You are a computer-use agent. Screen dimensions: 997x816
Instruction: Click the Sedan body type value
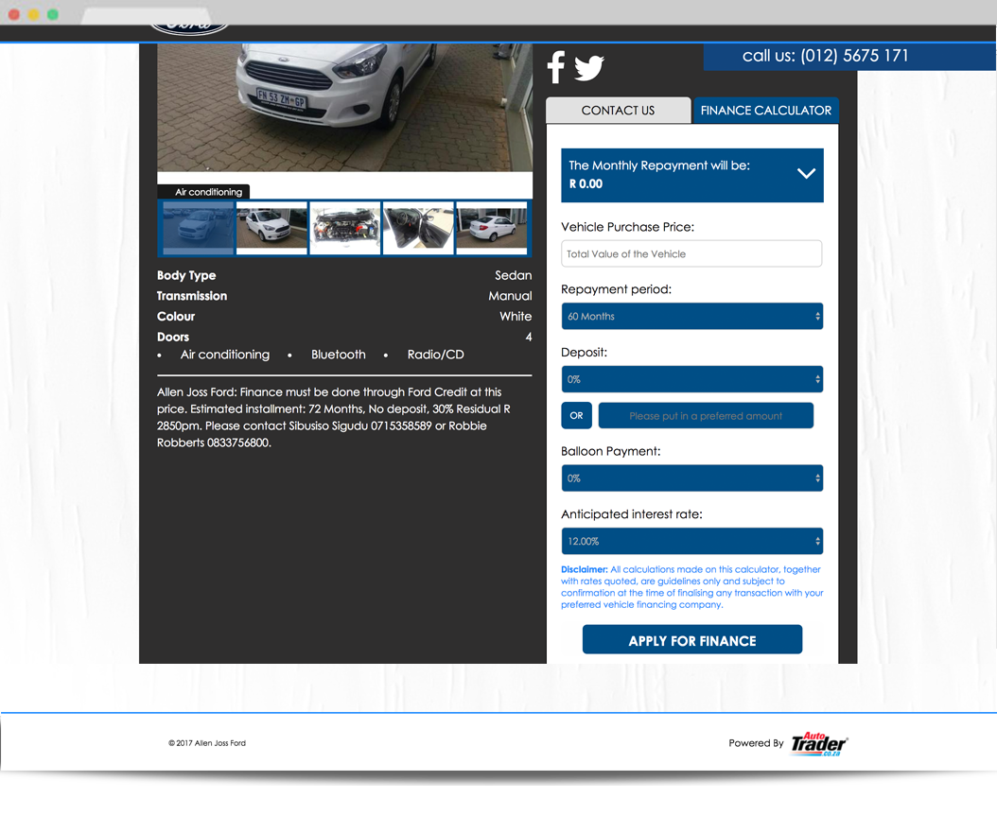coord(513,275)
